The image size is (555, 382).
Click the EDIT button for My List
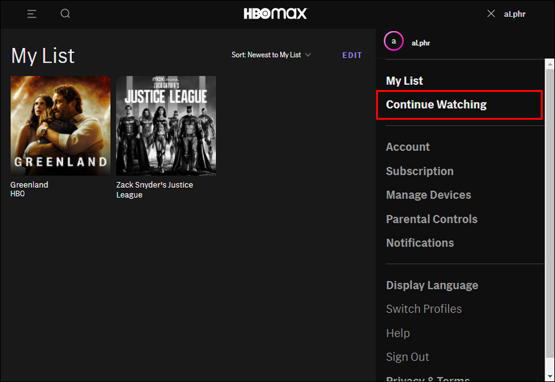(x=352, y=55)
